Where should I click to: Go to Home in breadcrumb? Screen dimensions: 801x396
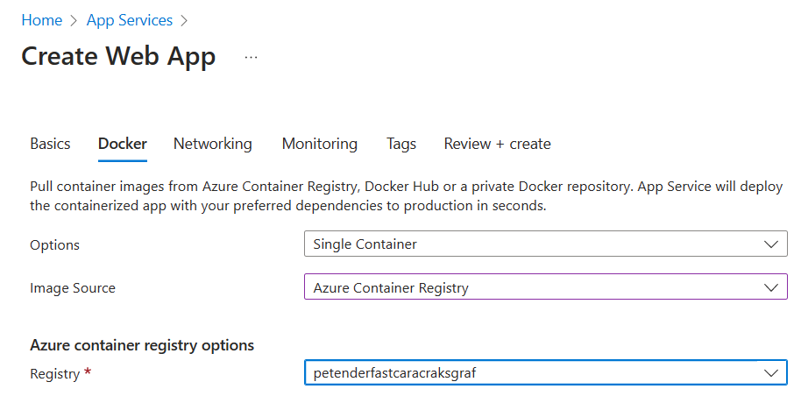pos(41,20)
